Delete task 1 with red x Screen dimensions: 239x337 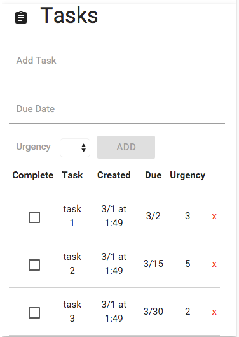click(x=214, y=217)
